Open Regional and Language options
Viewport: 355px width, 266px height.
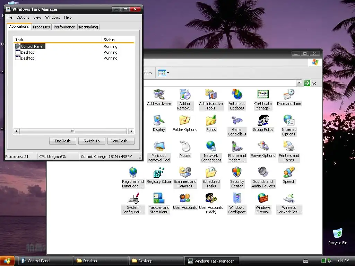coord(133,178)
